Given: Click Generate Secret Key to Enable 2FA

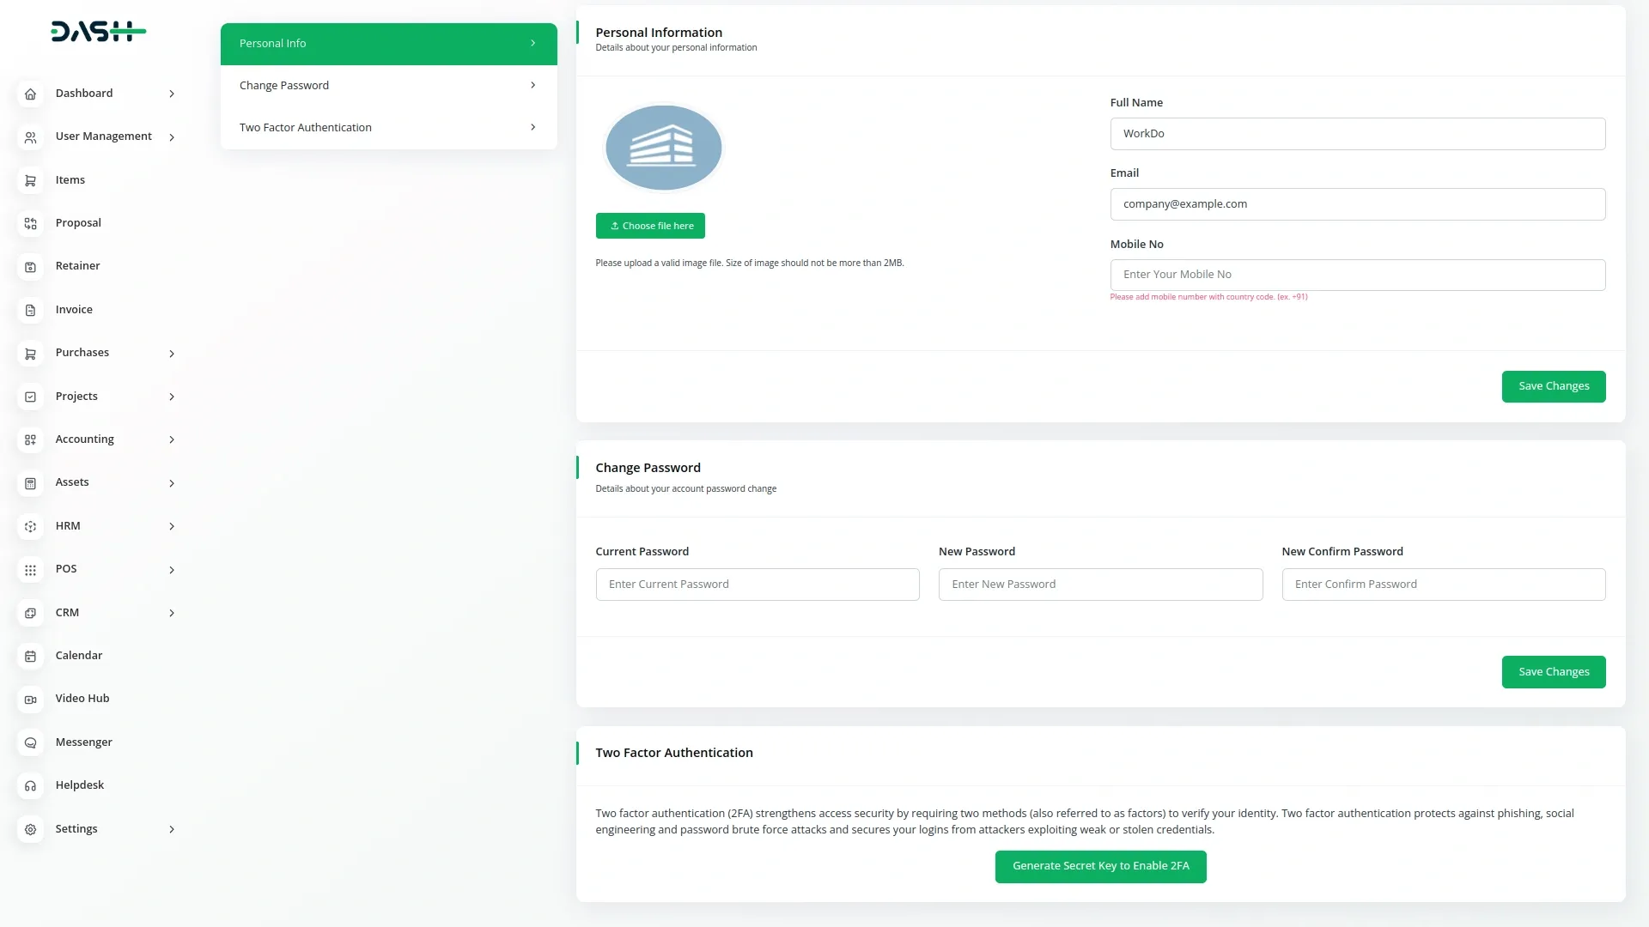Looking at the screenshot, I should tap(1100, 866).
